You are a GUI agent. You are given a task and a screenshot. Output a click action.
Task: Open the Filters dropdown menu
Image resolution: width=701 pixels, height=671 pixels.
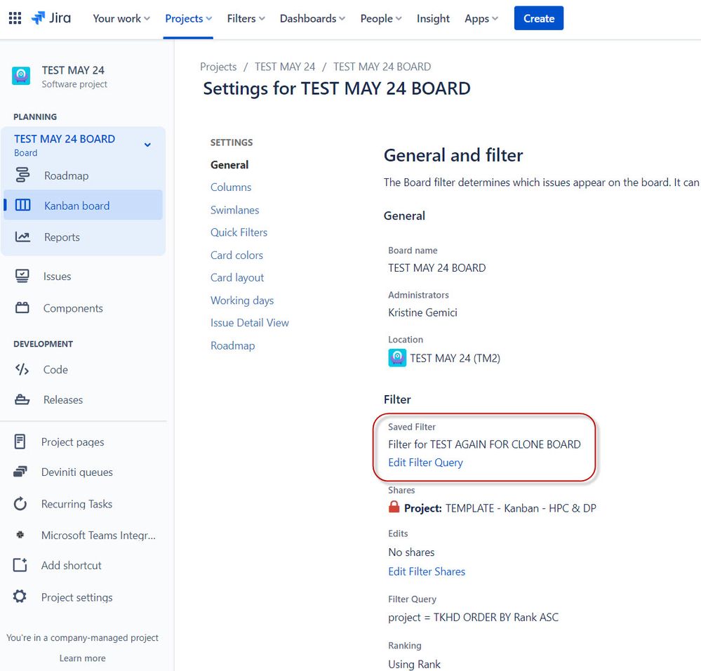coord(246,18)
